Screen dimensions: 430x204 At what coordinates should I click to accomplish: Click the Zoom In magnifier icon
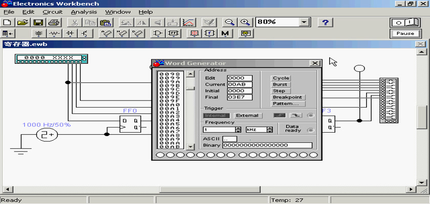tap(246, 22)
